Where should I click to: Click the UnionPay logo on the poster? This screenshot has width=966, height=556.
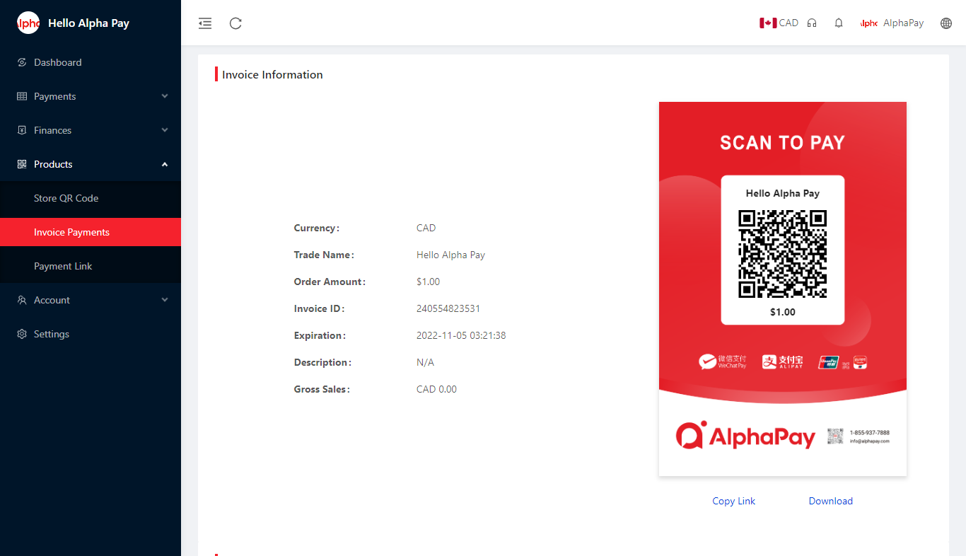(x=828, y=362)
